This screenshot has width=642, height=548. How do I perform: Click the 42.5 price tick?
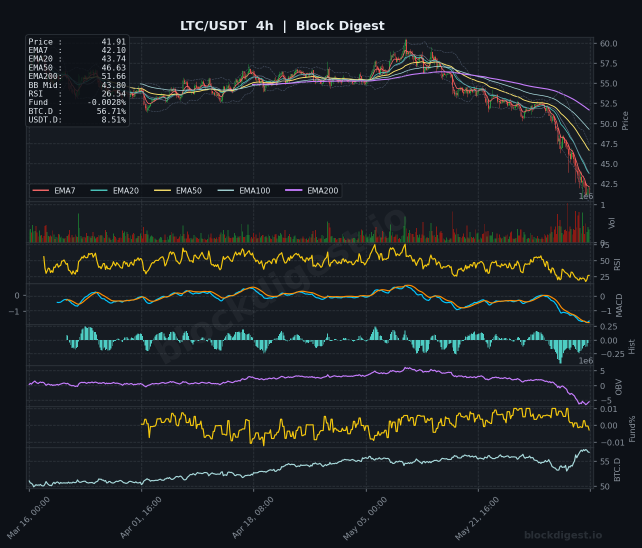(608, 184)
